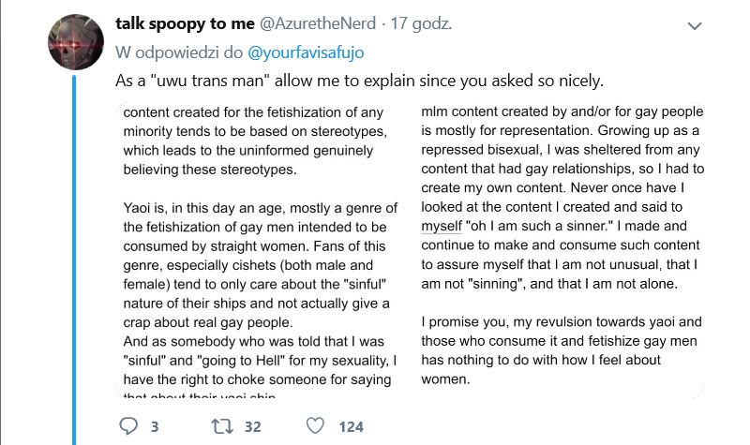
Task: Click the 'I promise you' paragraph in image
Action: 562,350
